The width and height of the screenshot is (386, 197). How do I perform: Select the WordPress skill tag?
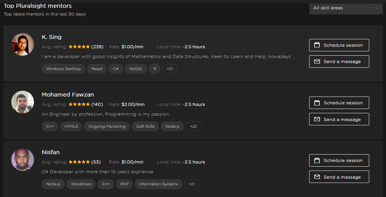tap(81, 184)
